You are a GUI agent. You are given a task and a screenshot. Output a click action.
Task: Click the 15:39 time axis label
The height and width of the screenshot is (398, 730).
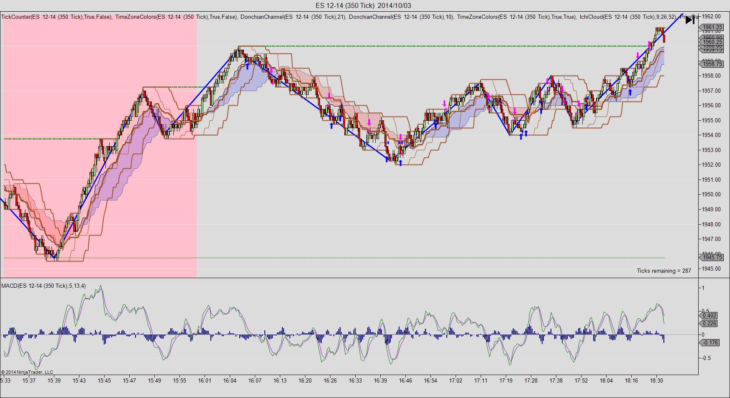(54, 380)
